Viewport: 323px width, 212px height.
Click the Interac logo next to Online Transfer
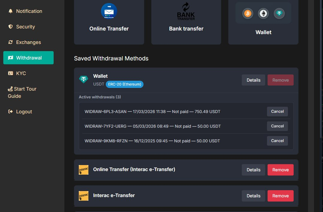(x=84, y=170)
